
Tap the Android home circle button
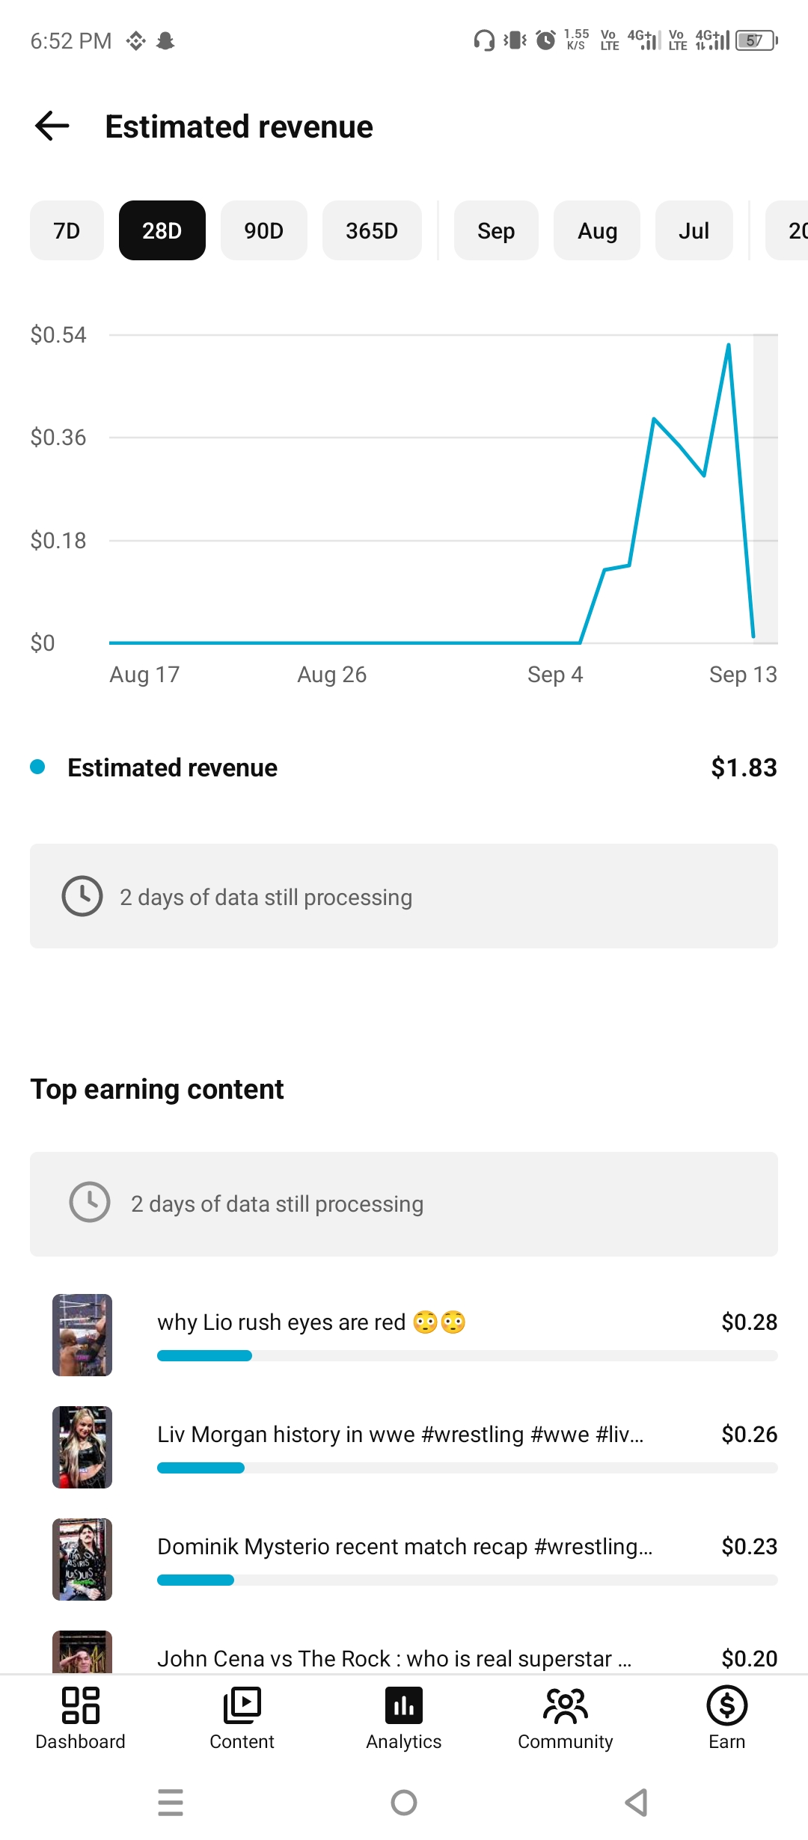tap(404, 1803)
